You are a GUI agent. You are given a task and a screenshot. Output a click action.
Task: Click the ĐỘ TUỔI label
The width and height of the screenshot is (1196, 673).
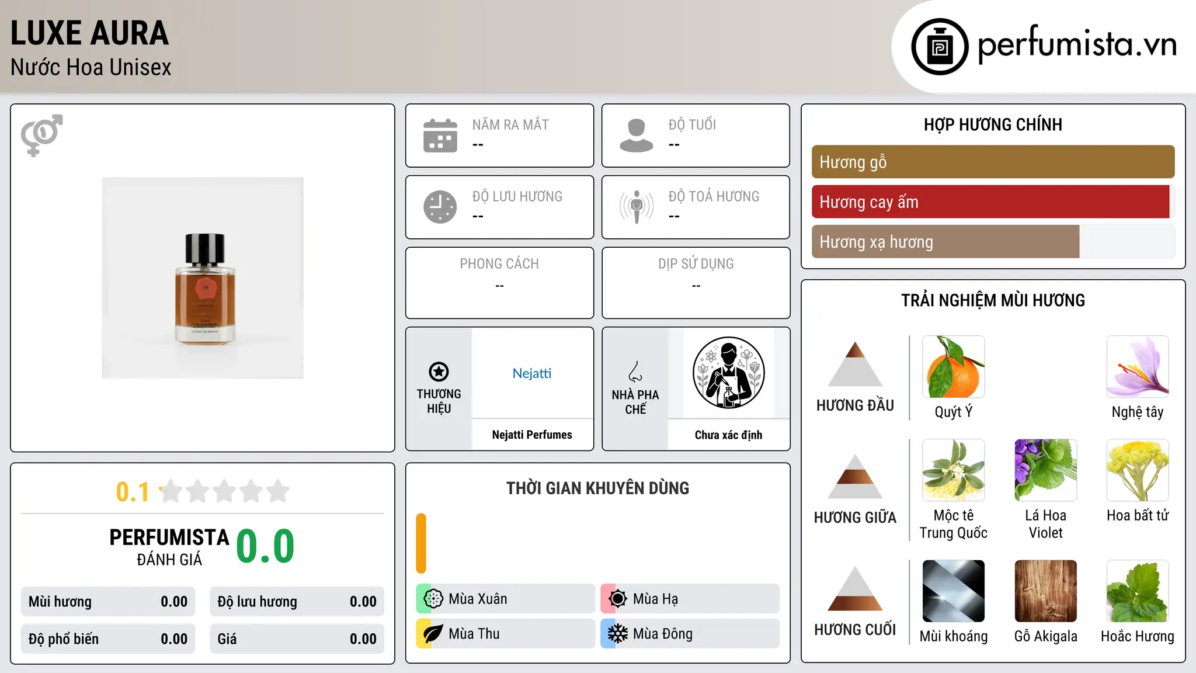click(x=692, y=124)
